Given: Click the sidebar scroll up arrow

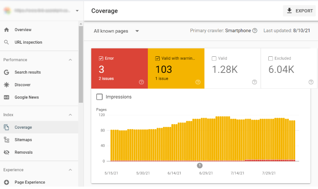Looking at the screenshot, I should pyautogui.click(x=81, y=24).
